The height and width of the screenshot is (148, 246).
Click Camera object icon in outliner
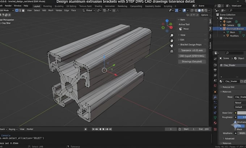[x=224, y=25]
